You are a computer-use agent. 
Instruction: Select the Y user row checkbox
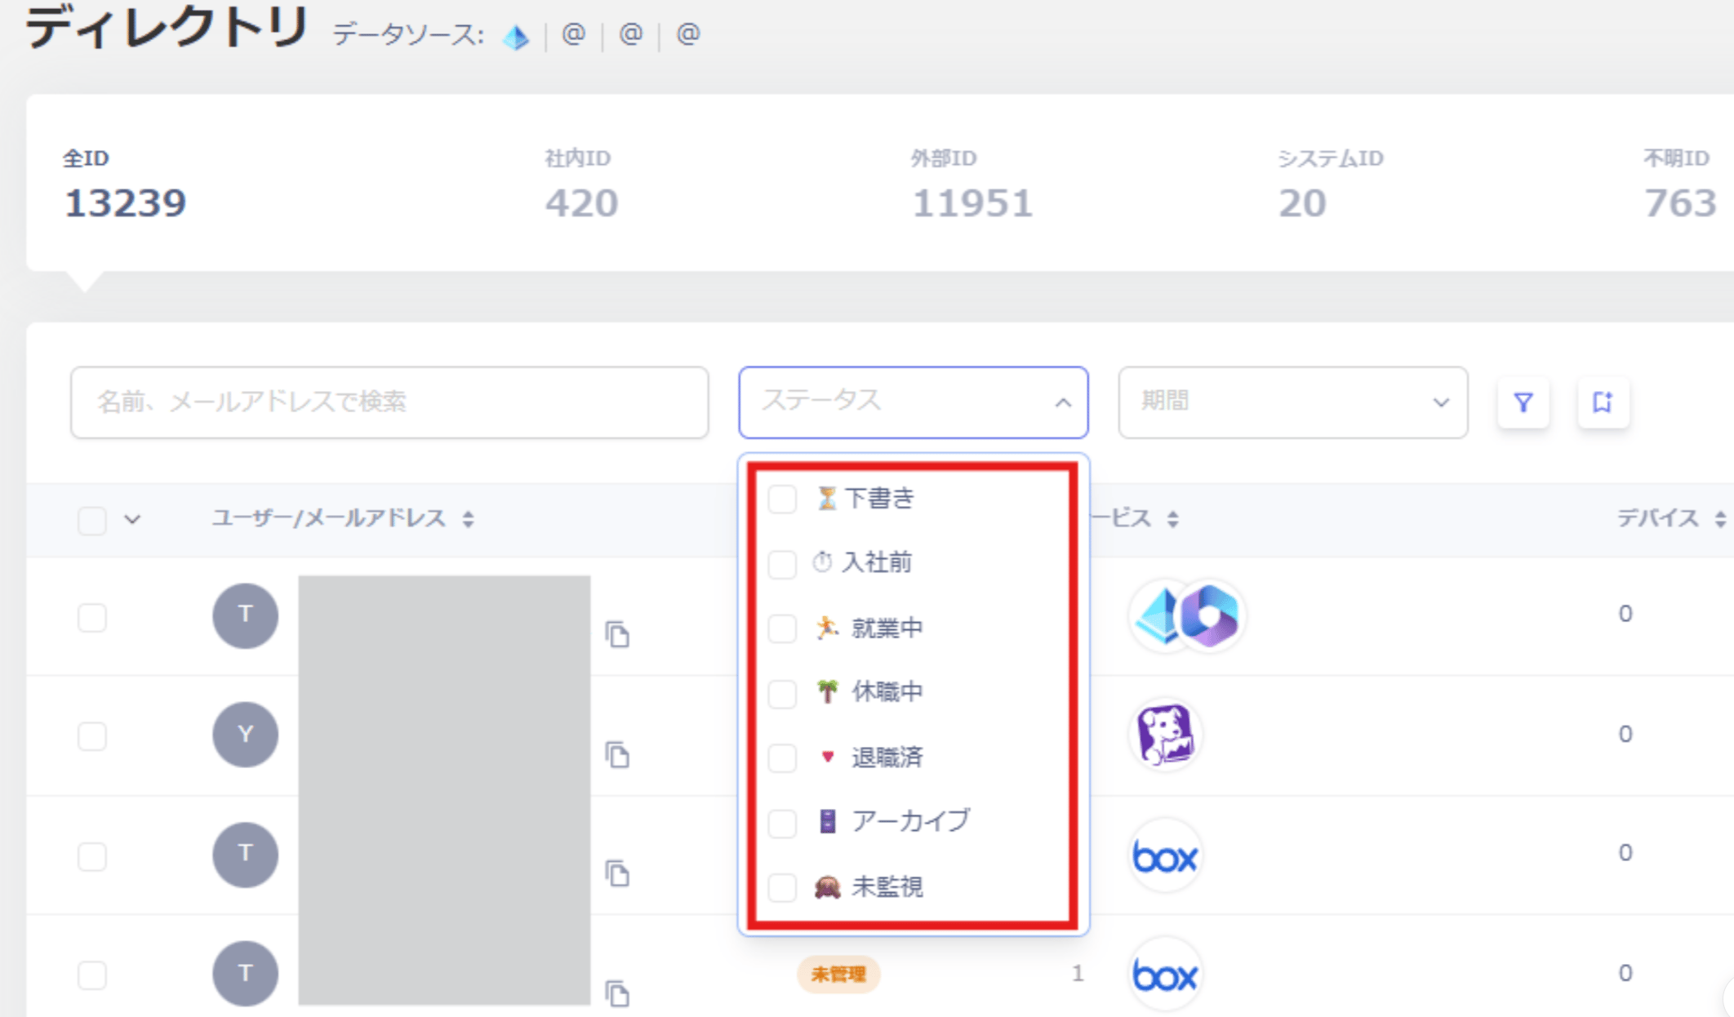pyautogui.click(x=92, y=736)
